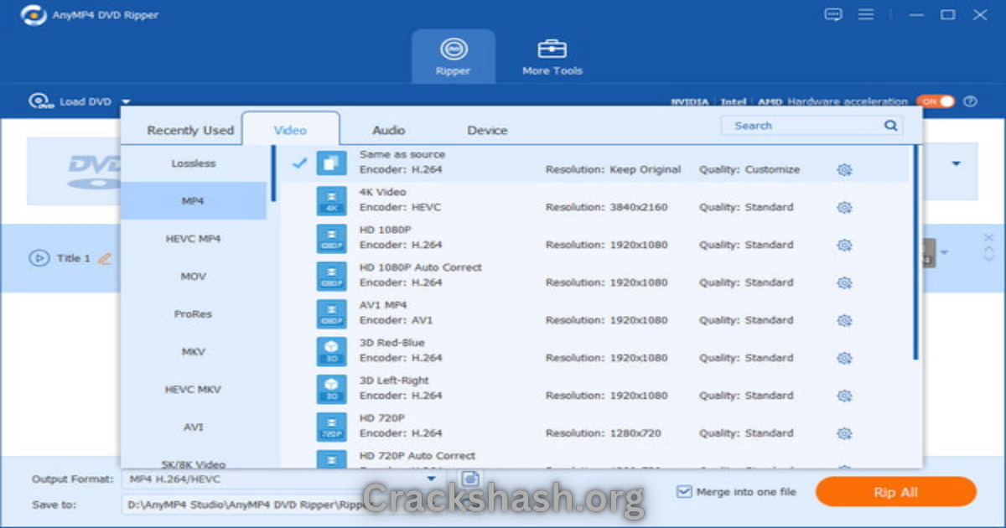Click the search magnifier icon
The height and width of the screenshot is (528, 1006).
pyautogui.click(x=890, y=126)
